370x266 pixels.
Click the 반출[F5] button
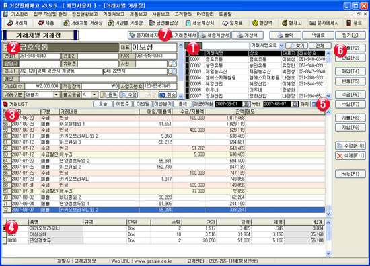coord(350,81)
